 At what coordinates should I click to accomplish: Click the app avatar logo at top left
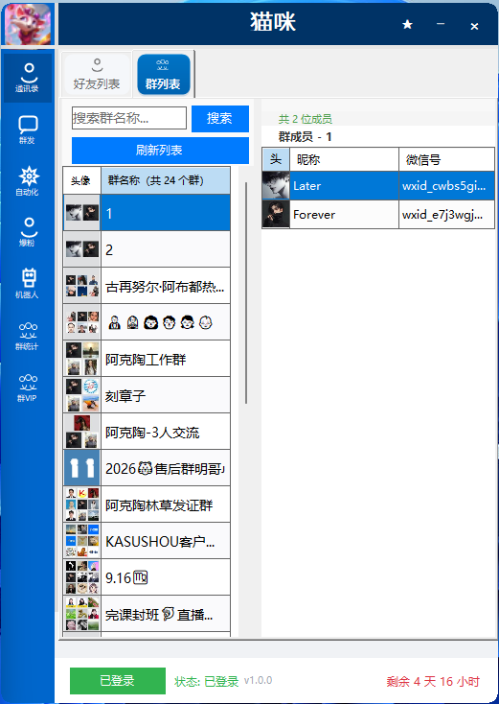click(28, 24)
